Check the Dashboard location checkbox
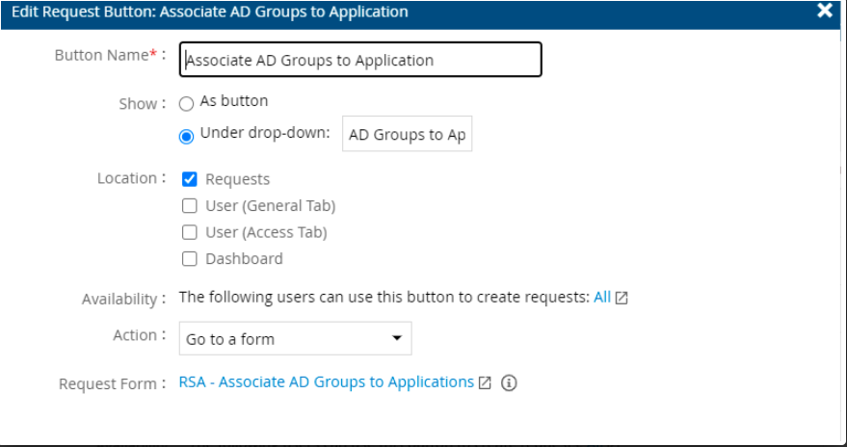This screenshot has width=847, height=447. coord(190,258)
